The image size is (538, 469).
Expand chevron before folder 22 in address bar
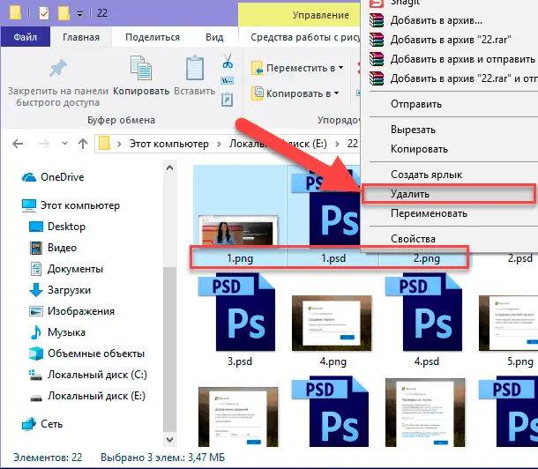click(337, 144)
